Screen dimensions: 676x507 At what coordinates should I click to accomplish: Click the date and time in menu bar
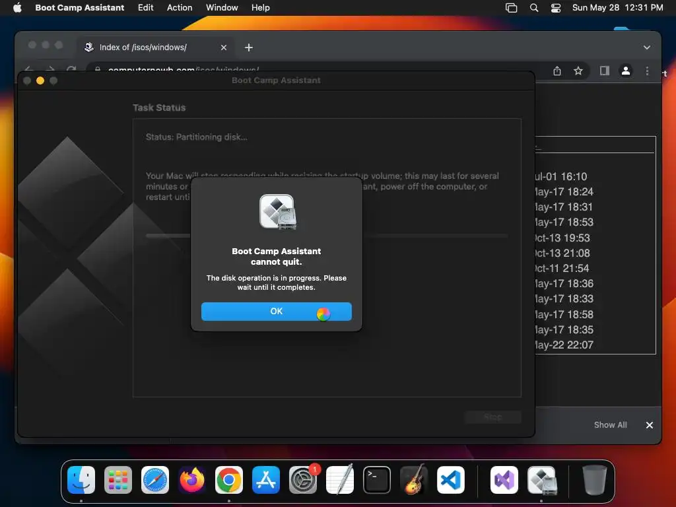click(617, 8)
